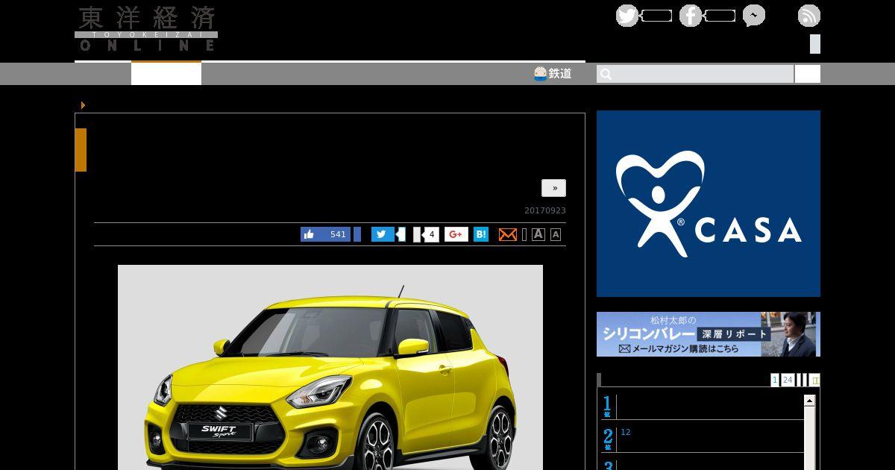
Task: Go to next page with » button
Action: pos(553,188)
